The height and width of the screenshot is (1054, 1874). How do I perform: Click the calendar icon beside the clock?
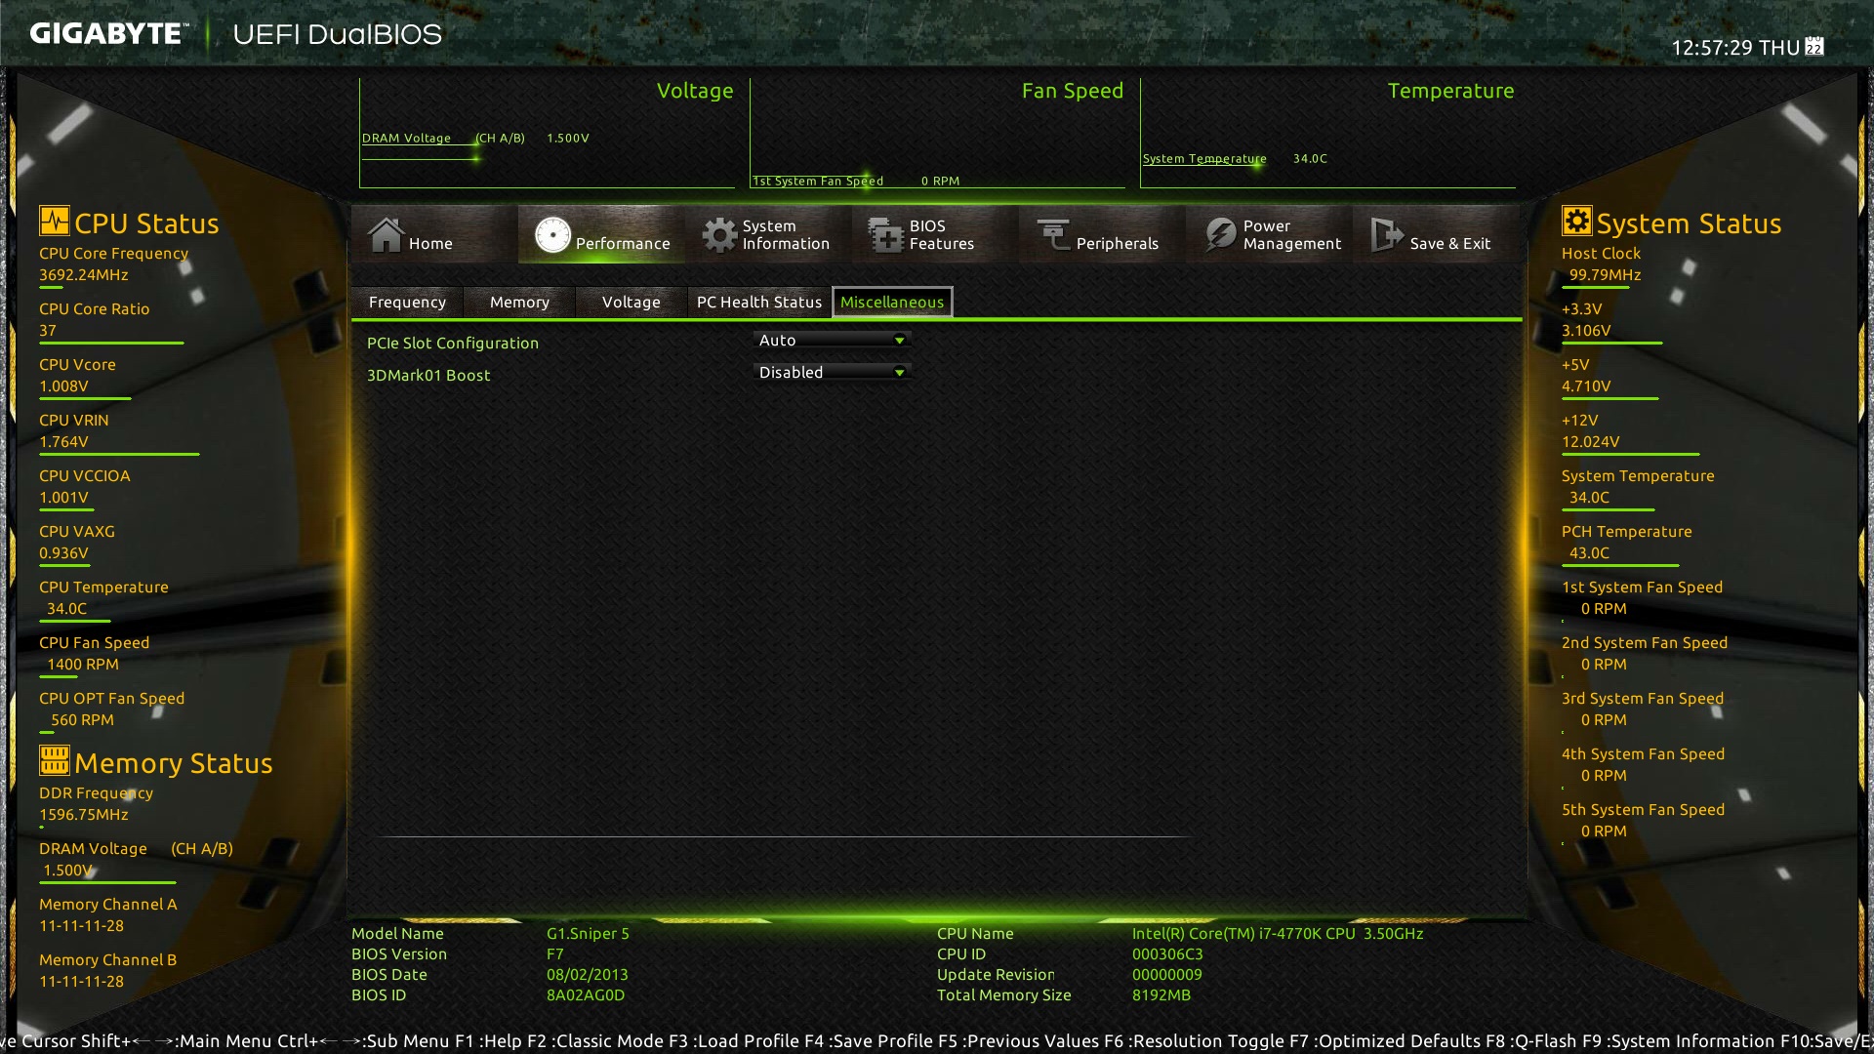click(x=1814, y=46)
